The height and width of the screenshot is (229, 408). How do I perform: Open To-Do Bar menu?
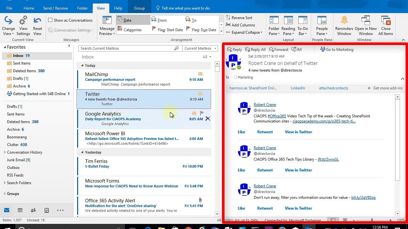(302, 26)
